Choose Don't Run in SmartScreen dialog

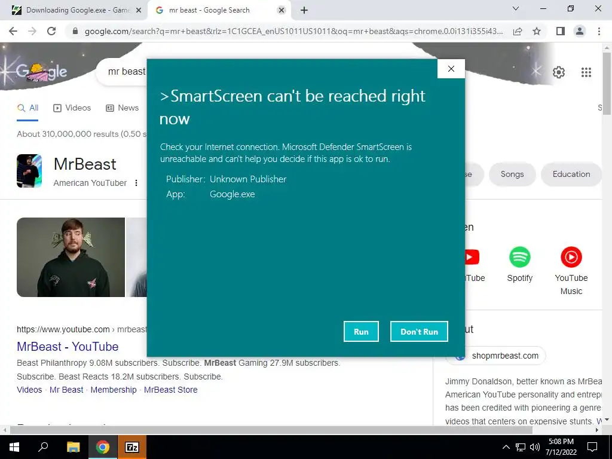tap(419, 331)
